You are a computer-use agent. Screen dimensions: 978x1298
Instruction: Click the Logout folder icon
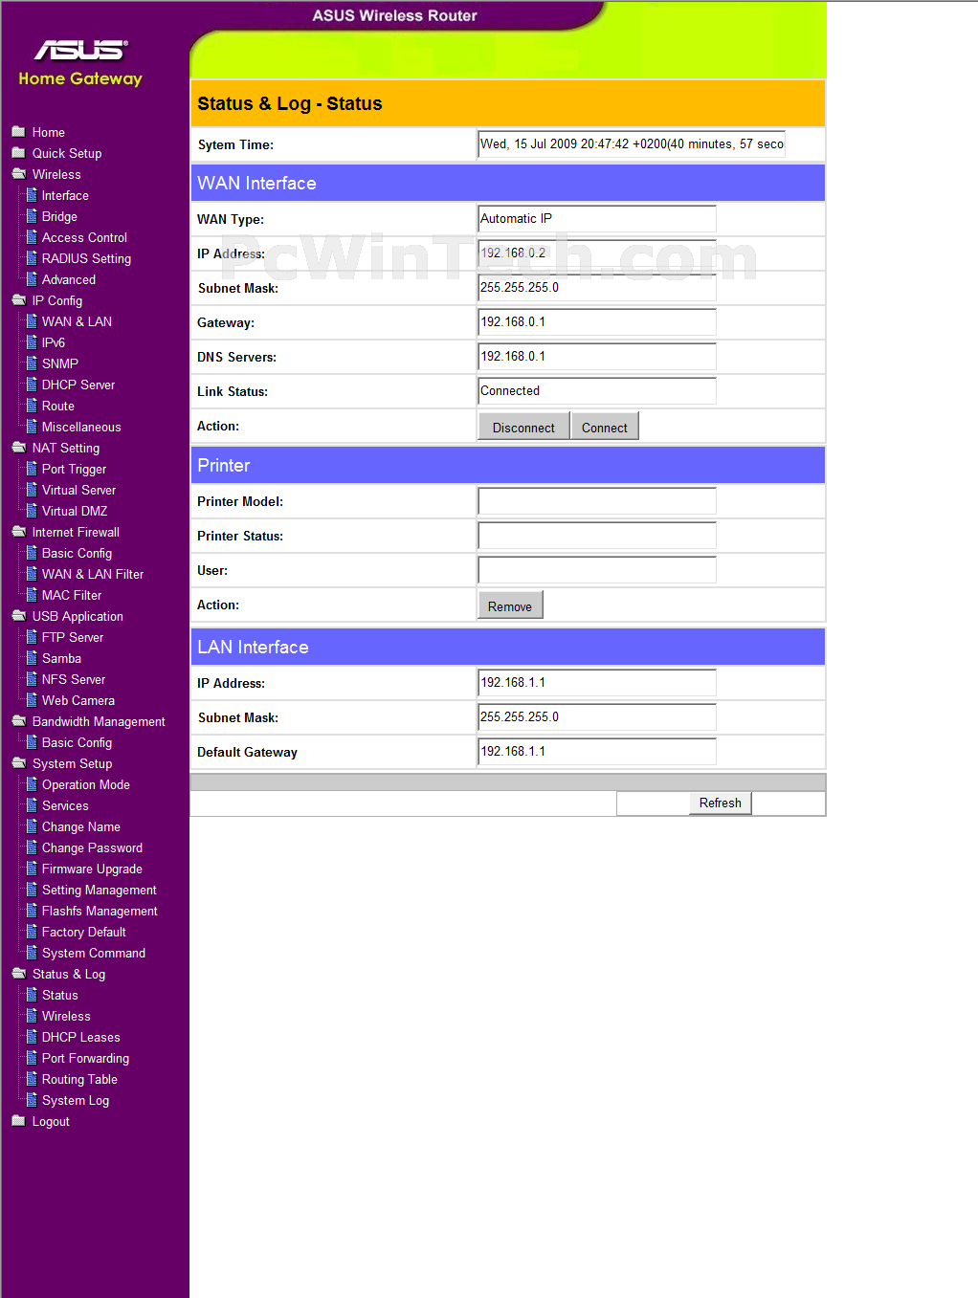tap(18, 1121)
